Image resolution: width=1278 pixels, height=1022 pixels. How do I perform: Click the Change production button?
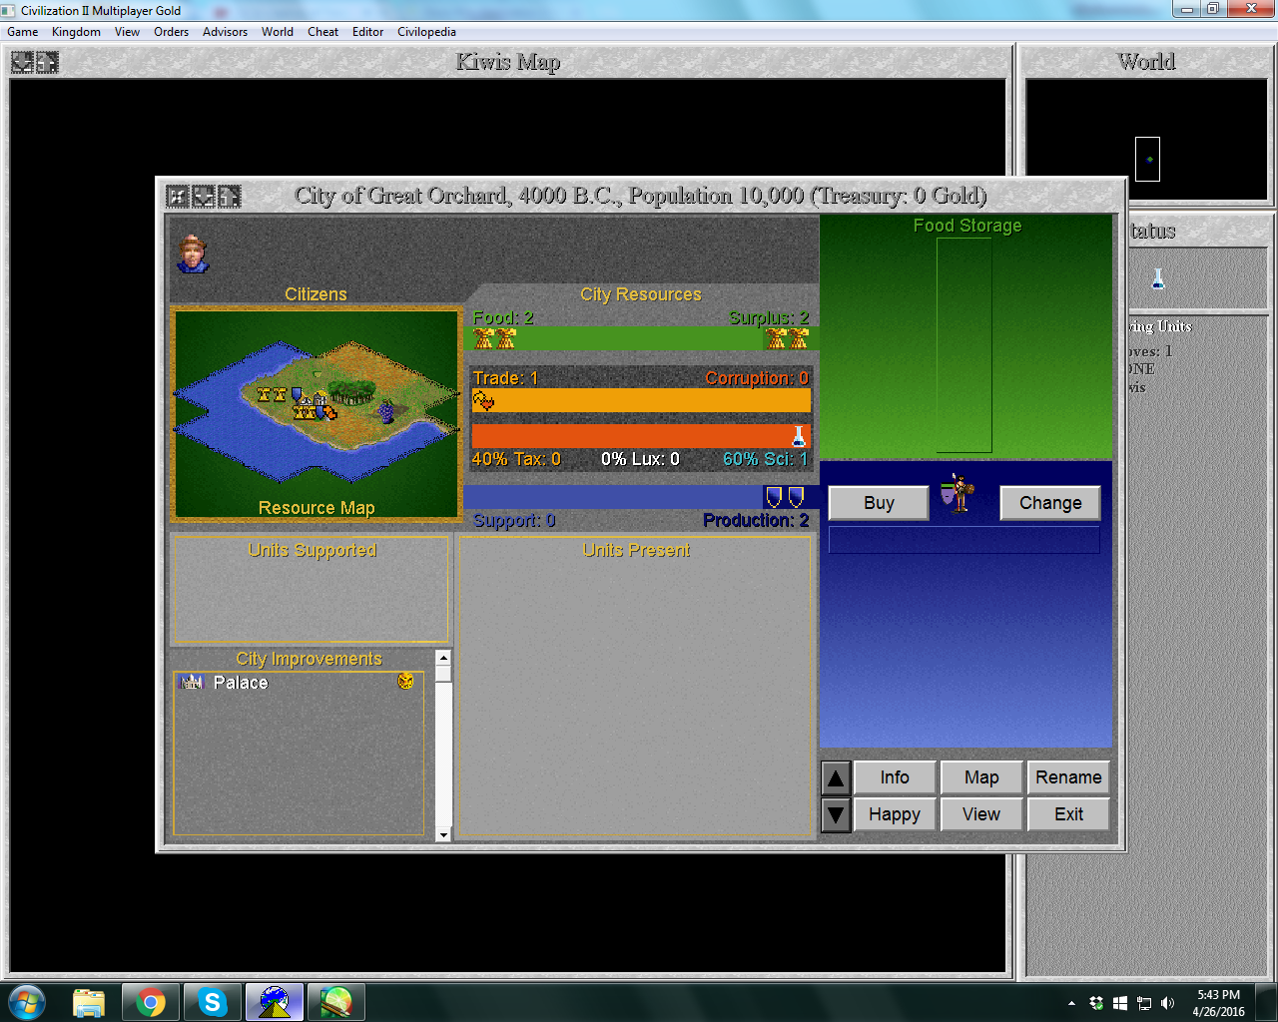[1050, 503]
